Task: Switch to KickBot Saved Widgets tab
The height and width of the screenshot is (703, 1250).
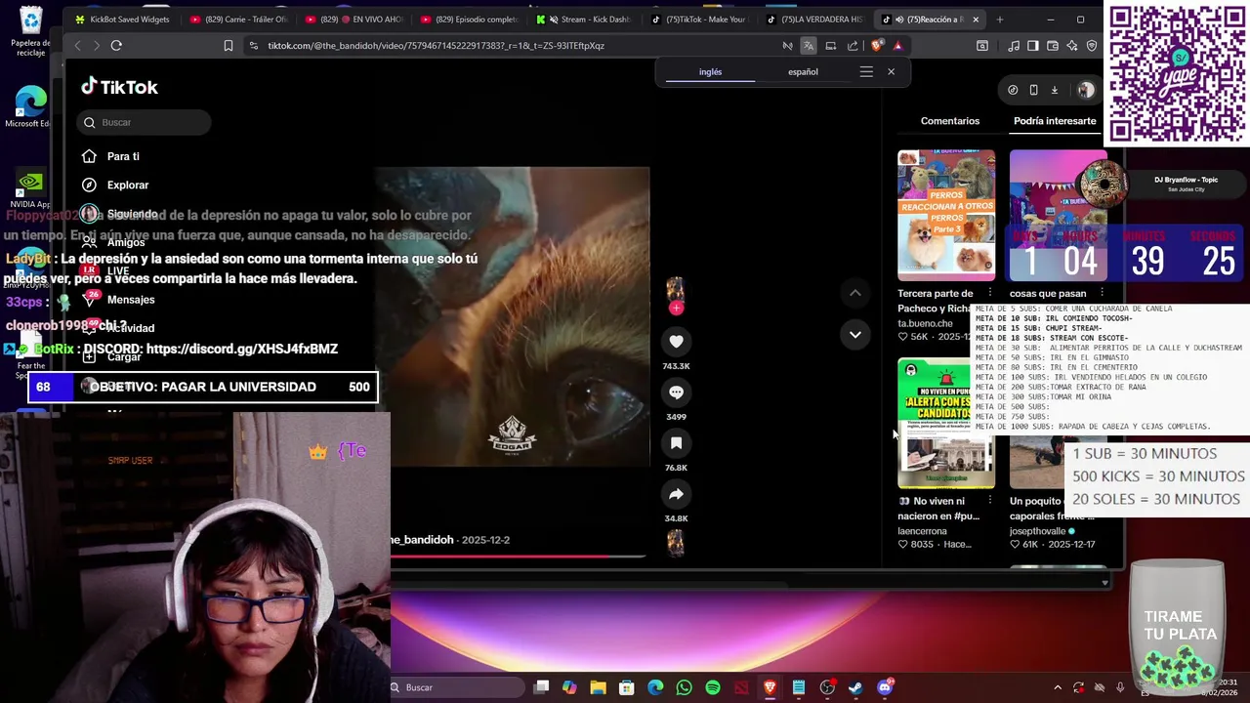Action: pos(122,20)
